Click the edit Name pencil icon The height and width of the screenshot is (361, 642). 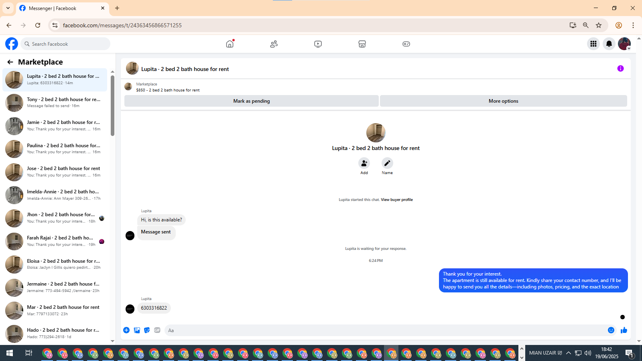387,163
